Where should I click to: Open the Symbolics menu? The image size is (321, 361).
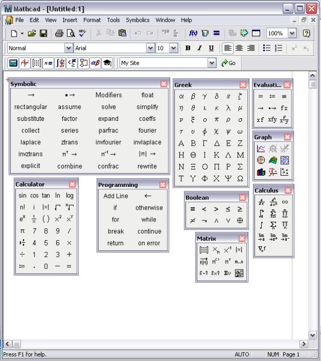(138, 20)
